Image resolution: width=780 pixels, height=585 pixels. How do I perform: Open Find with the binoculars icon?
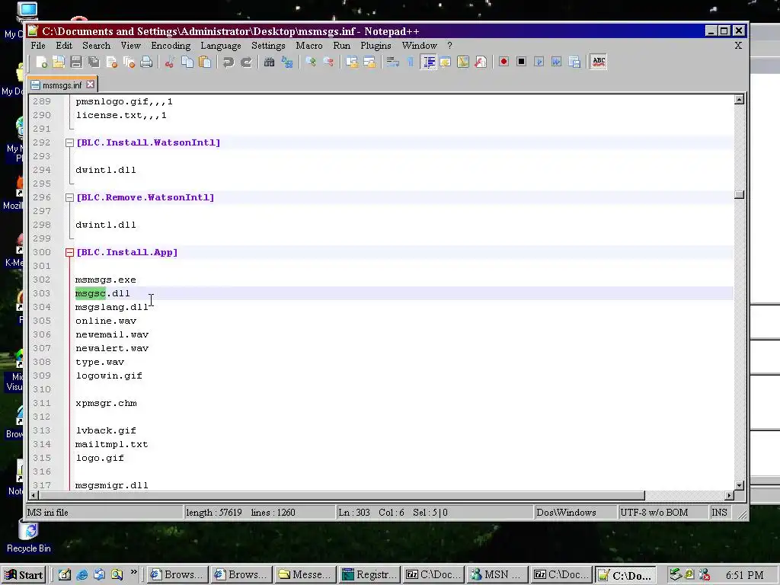[269, 62]
